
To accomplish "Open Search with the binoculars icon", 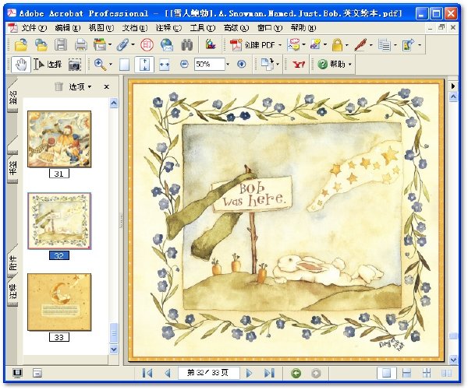I will (x=187, y=45).
